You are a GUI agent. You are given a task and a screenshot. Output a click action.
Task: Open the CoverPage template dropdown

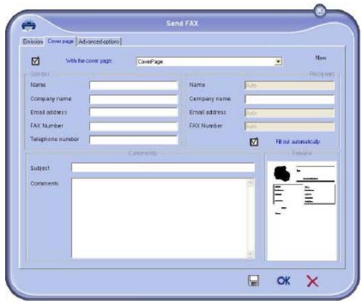(x=278, y=62)
